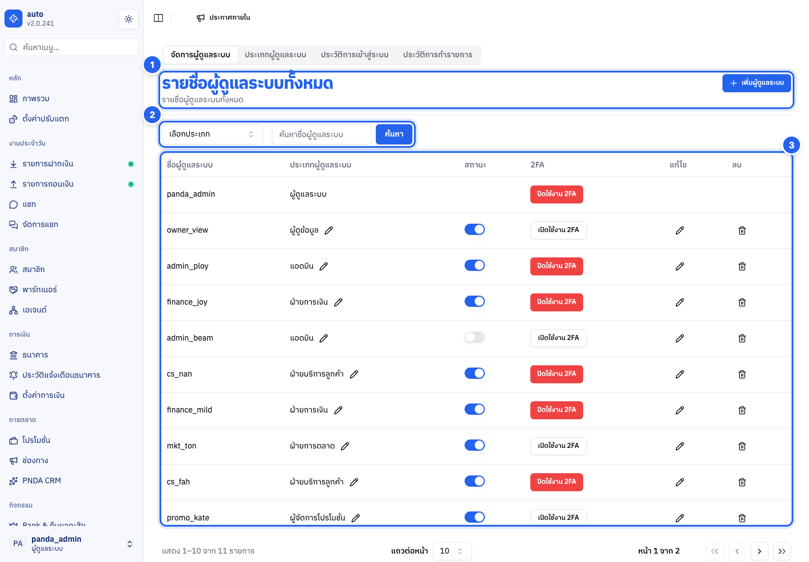This screenshot has width=809, height=562.
Task: Click the เพิ่มผู้ดูแลระบบ add button
Action: [757, 83]
